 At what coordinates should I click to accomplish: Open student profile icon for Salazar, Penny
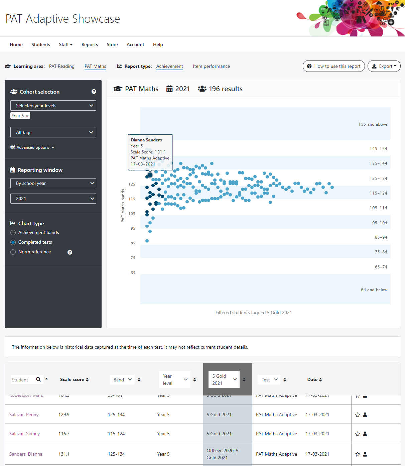click(x=365, y=415)
